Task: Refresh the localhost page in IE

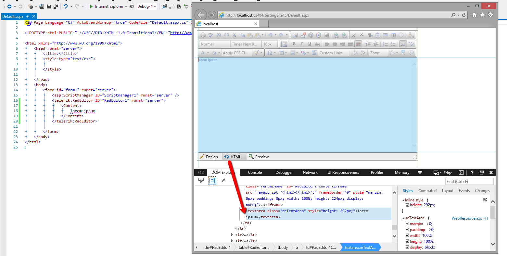Action: coord(464,15)
